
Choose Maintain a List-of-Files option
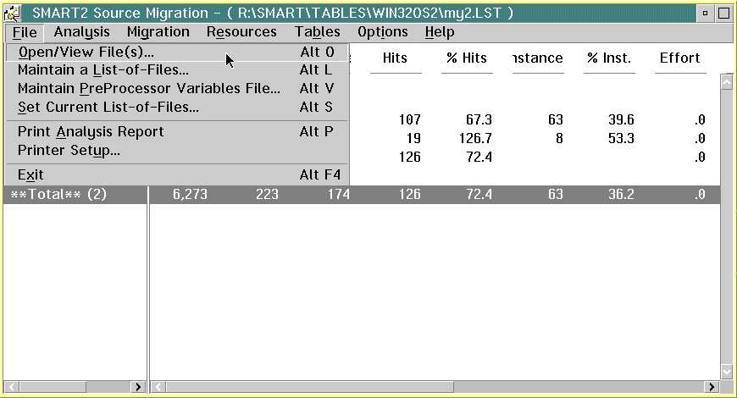[103, 70]
